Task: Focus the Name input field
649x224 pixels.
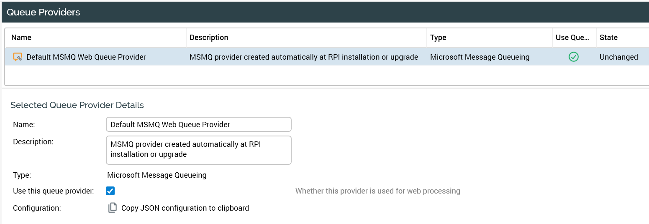Action: pos(199,124)
